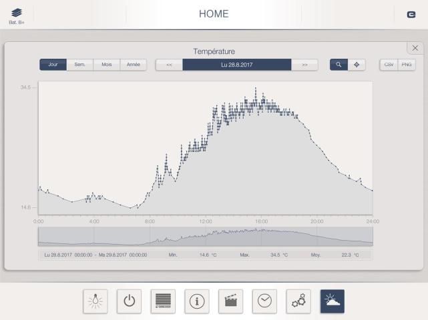Select the Jour time range

tap(53, 65)
